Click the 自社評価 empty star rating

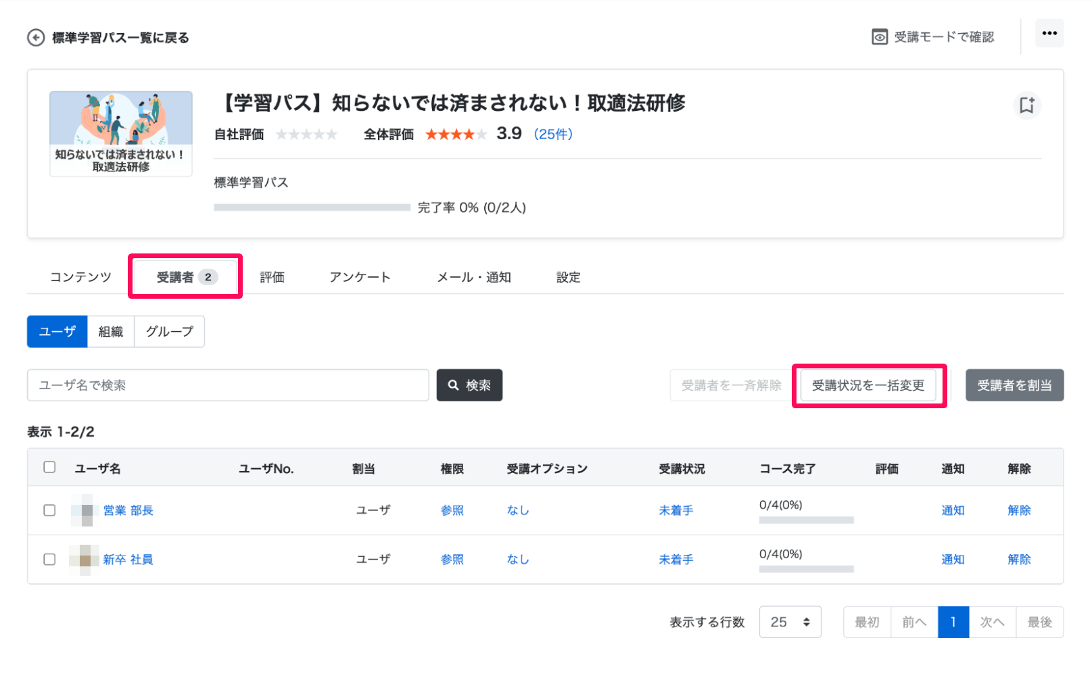[x=306, y=134]
